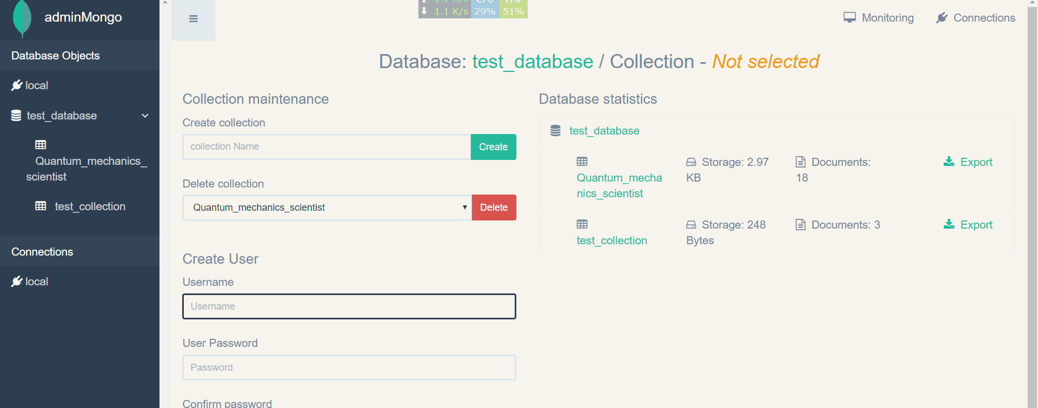Image resolution: width=1038 pixels, height=408 pixels.
Task: Open test_collection in the sidebar
Action: coord(90,206)
